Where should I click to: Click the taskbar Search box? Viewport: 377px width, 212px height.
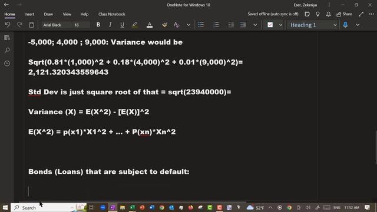pyautogui.click(x=48, y=207)
